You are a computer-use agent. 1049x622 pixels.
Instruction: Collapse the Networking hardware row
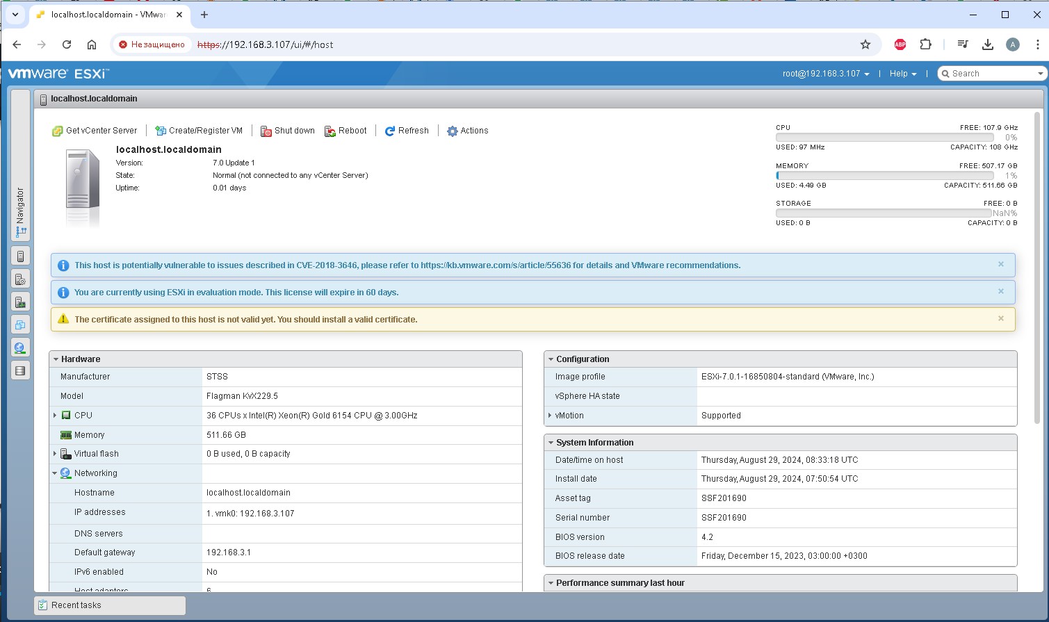[x=55, y=473]
